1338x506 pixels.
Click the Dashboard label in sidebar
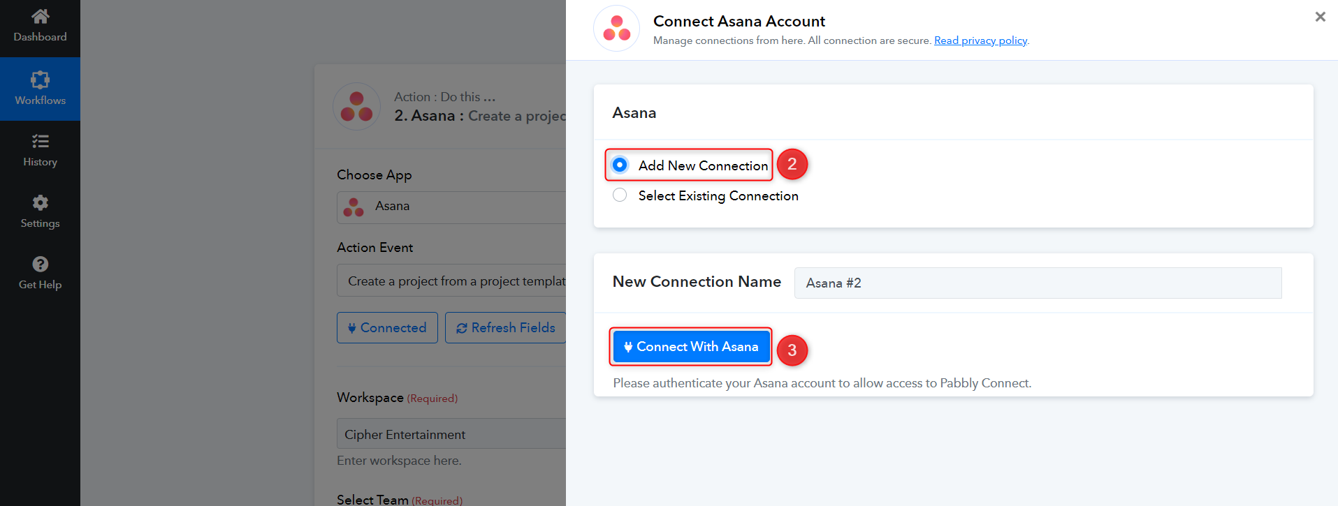click(41, 37)
